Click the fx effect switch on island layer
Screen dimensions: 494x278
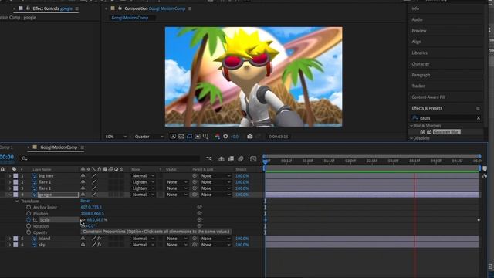(100, 239)
